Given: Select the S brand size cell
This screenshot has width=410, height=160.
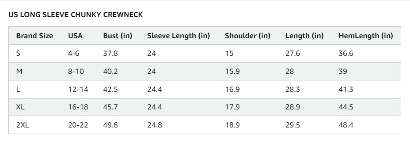Looking at the screenshot, I should pyautogui.click(x=18, y=53).
